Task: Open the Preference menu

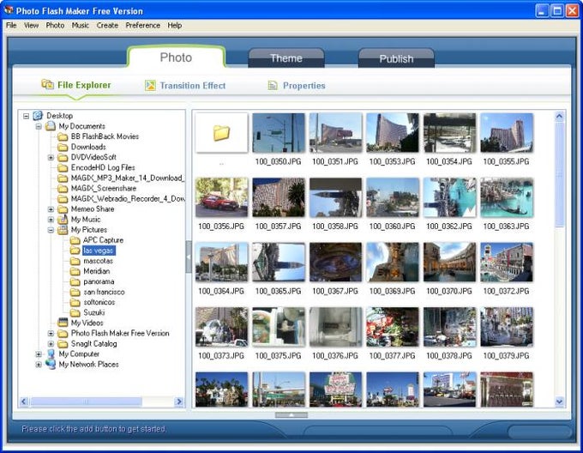Action: 143,25
